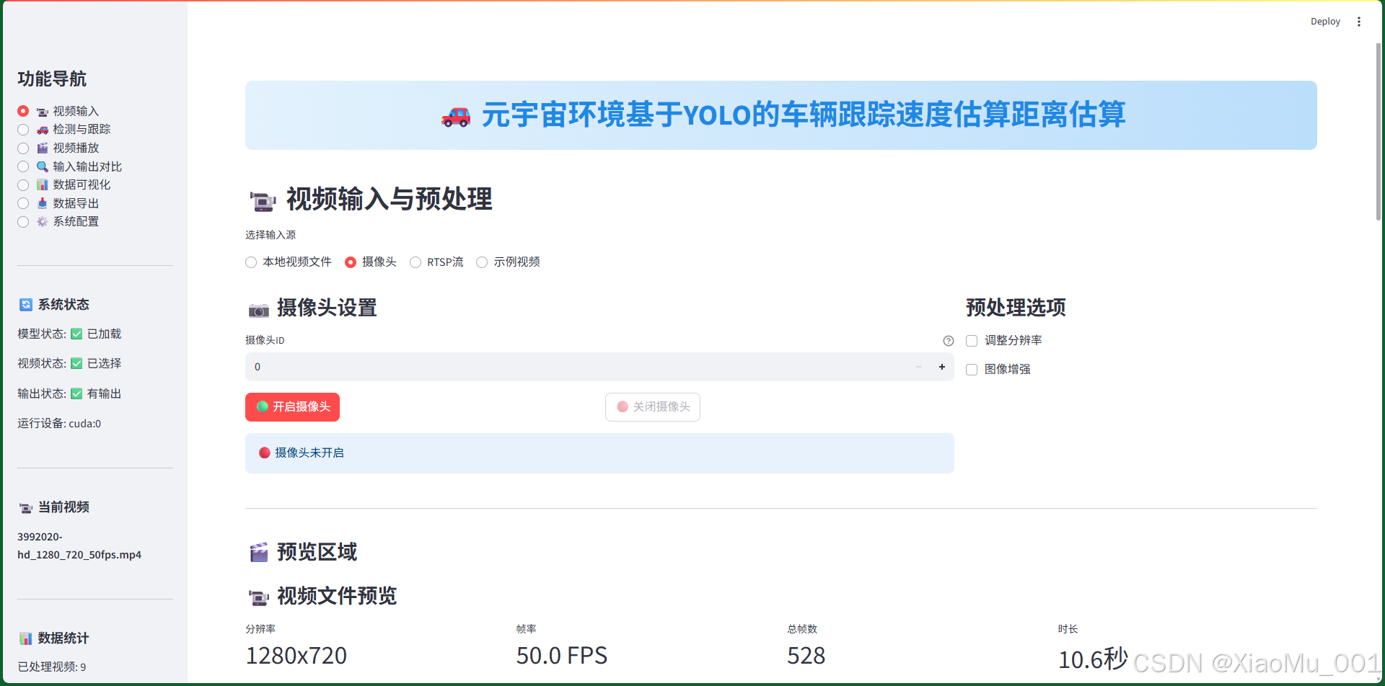Click the video input camera icon in sidebar
This screenshot has height=686, width=1385.
click(42, 110)
